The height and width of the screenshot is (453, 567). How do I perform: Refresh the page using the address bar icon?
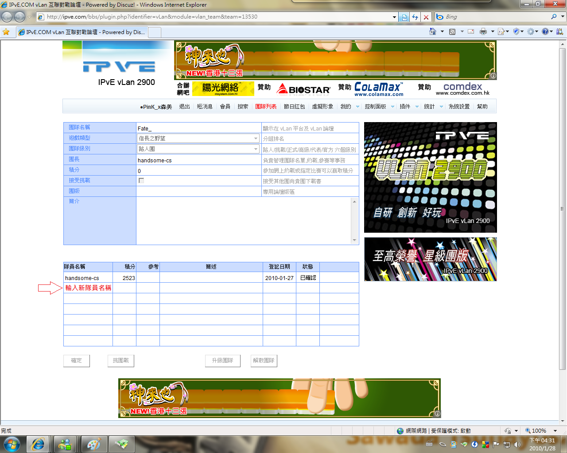(x=415, y=17)
